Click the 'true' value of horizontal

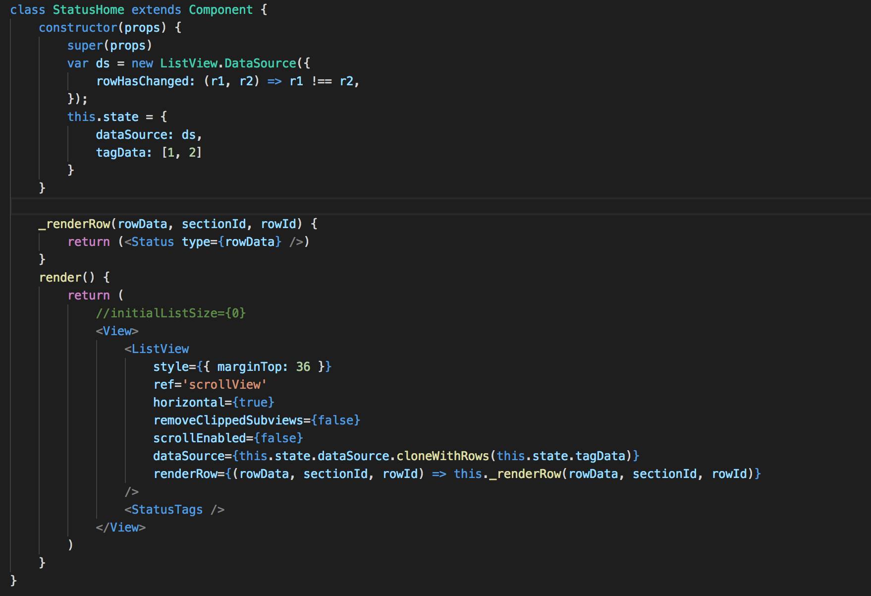(x=253, y=403)
